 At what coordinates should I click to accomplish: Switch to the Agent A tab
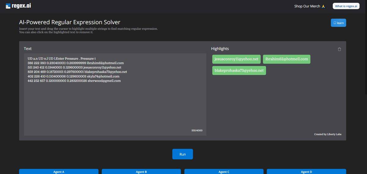pyautogui.click(x=59, y=172)
